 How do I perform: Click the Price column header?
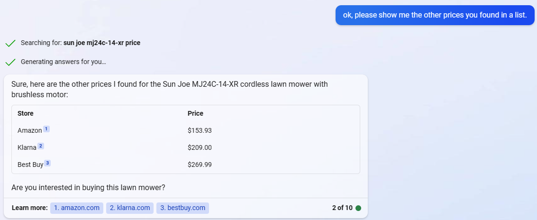click(195, 113)
